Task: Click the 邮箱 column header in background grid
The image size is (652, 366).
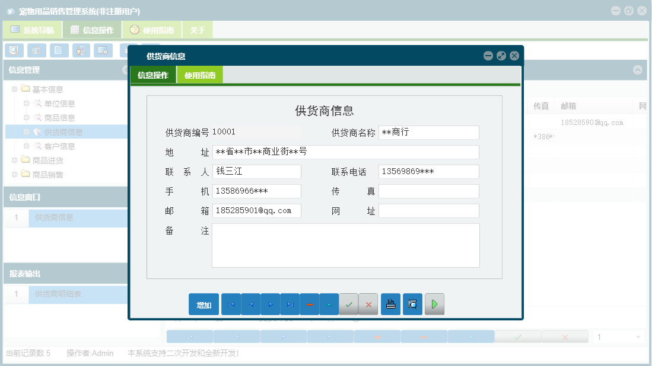Action: click(568, 106)
